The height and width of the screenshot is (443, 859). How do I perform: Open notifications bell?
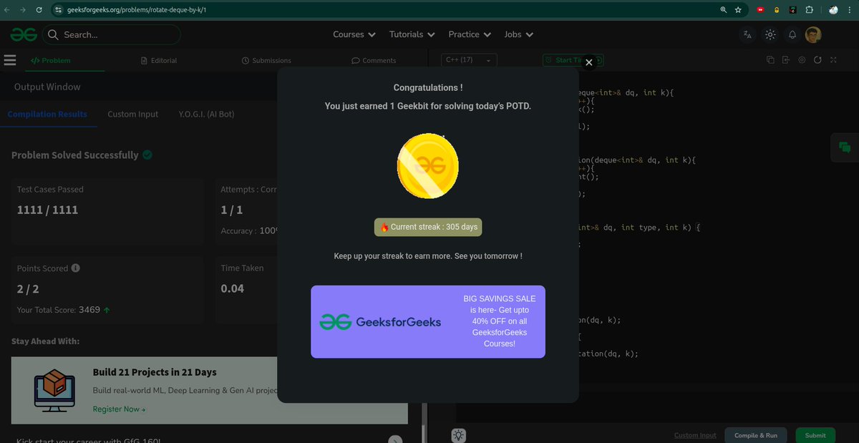pyautogui.click(x=792, y=34)
